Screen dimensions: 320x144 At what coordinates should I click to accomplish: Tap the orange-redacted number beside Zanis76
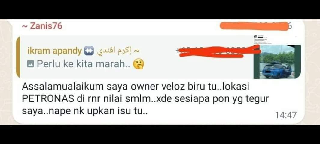254,26
